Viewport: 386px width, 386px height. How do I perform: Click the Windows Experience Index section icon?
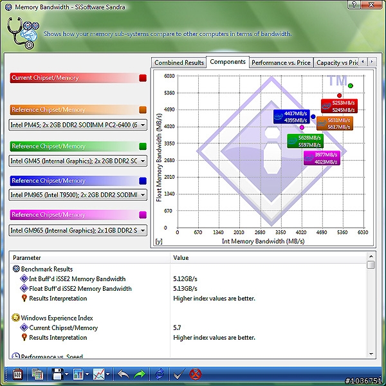click(15, 318)
